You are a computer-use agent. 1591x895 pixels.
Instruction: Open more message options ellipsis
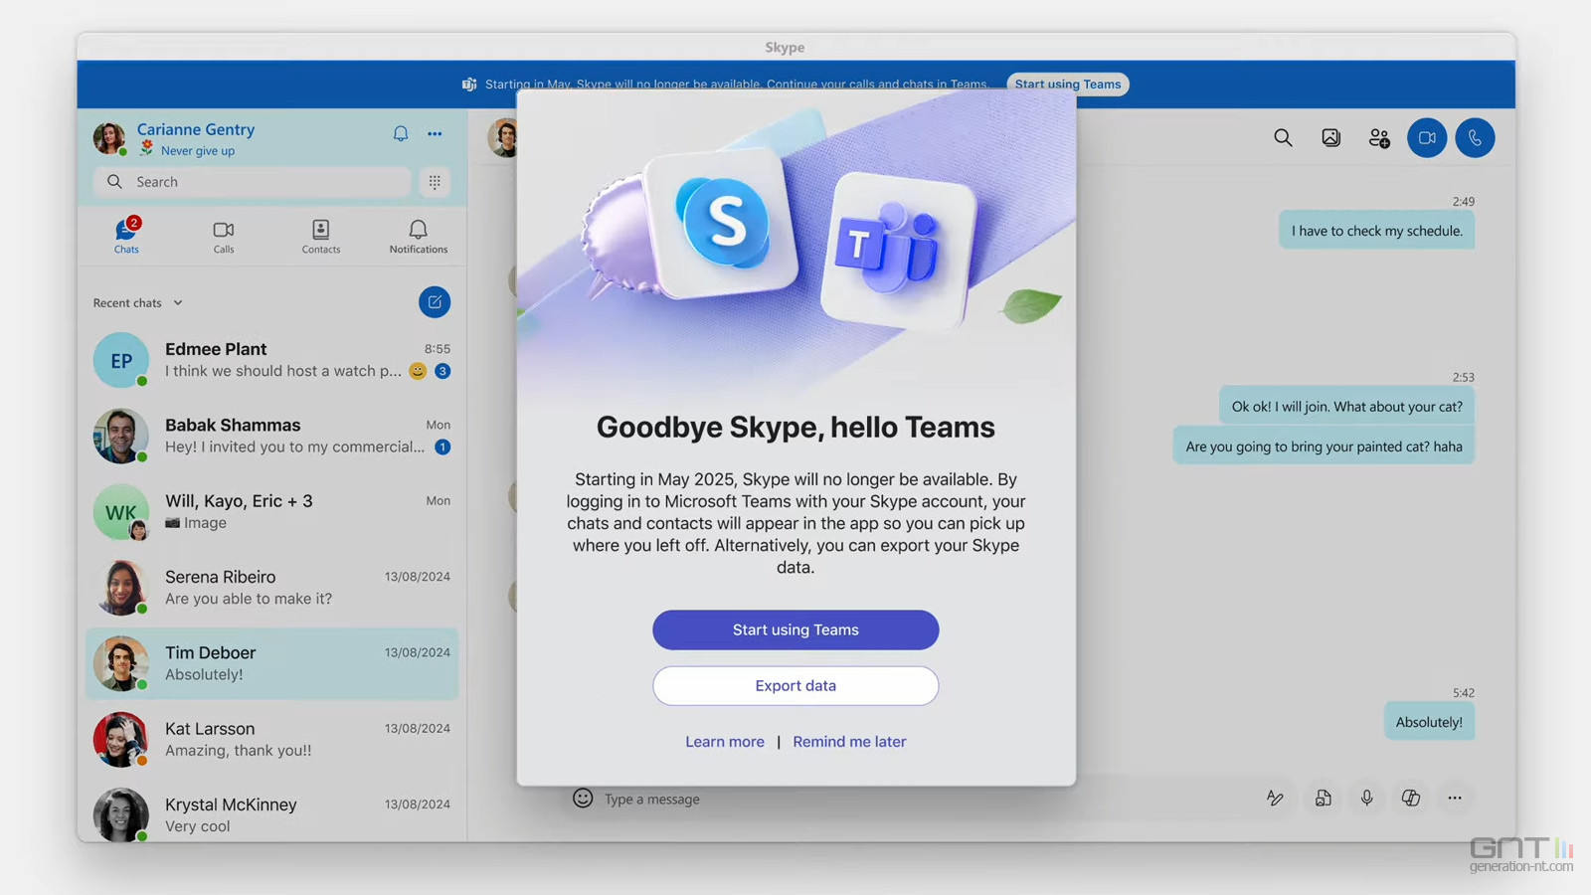pyautogui.click(x=1455, y=799)
